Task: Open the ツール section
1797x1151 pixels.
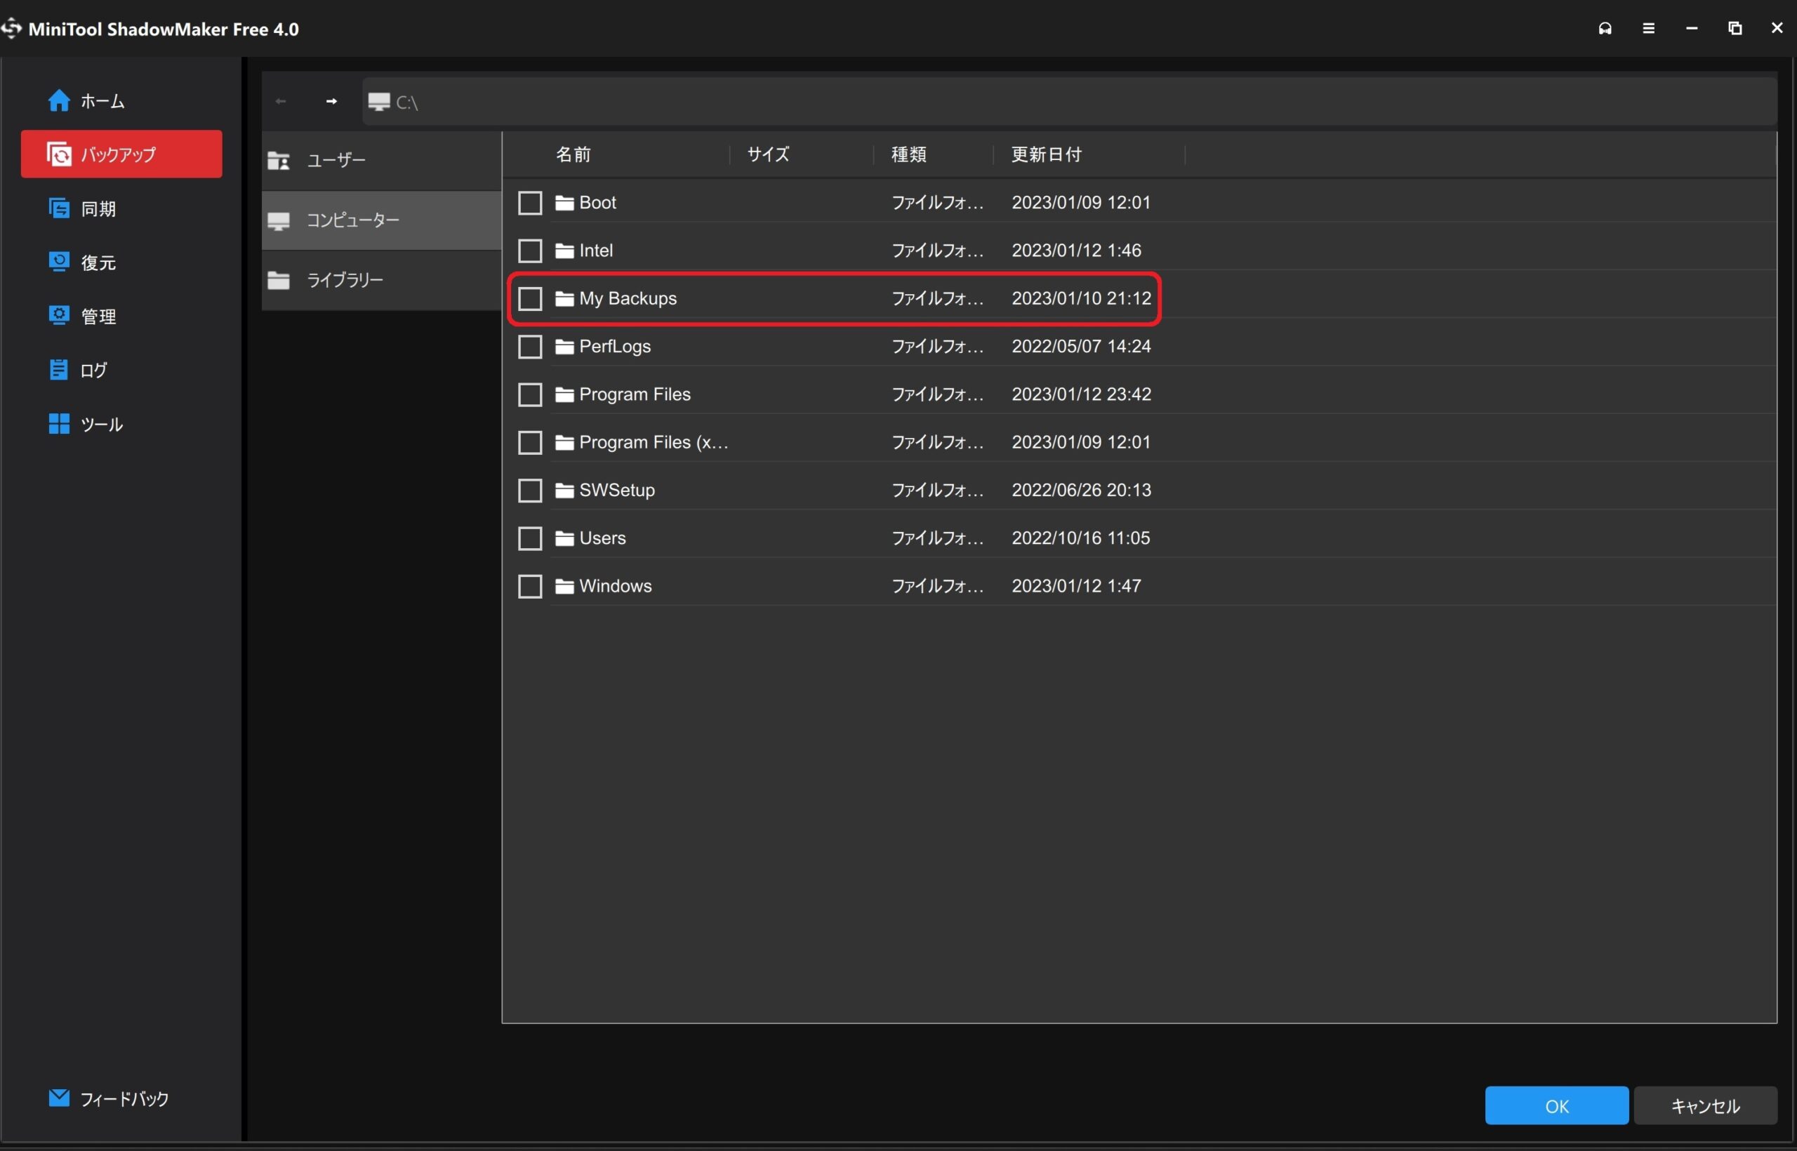Action: (x=85, y=424)
